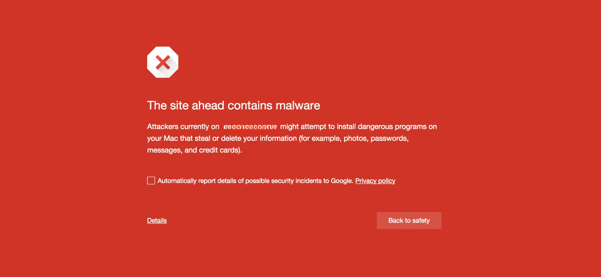This screenshot has height=277, width=601.
Task: Open the Privacy policy link
Action: [375, 181]
